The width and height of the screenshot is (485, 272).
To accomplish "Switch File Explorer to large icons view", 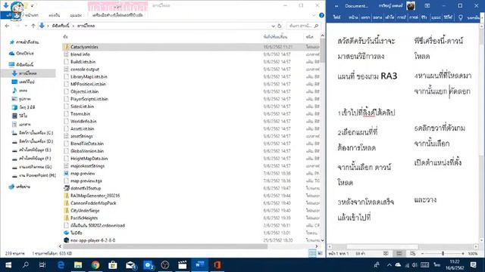I will tap(320, 253).
